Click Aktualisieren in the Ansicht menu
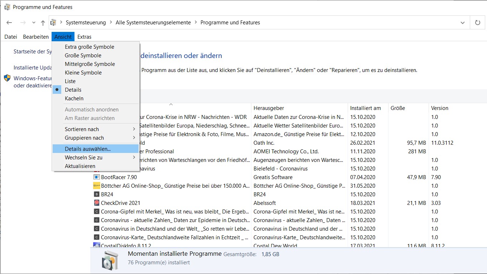Screen dimensions: 487x274 point(96,166)
